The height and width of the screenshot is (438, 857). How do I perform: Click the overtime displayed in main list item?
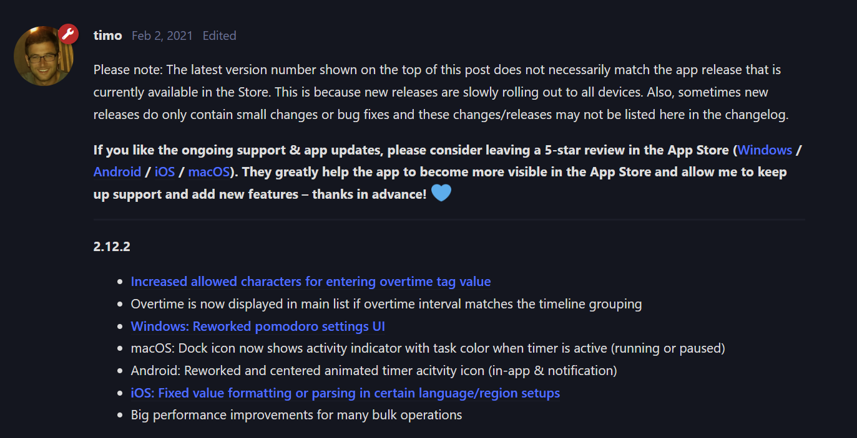pyautogui.click(x=386, y=304)
